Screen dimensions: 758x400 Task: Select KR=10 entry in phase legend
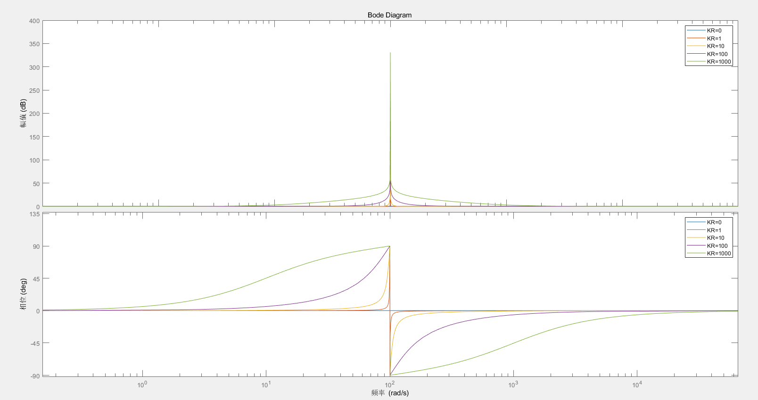[715, 238]
